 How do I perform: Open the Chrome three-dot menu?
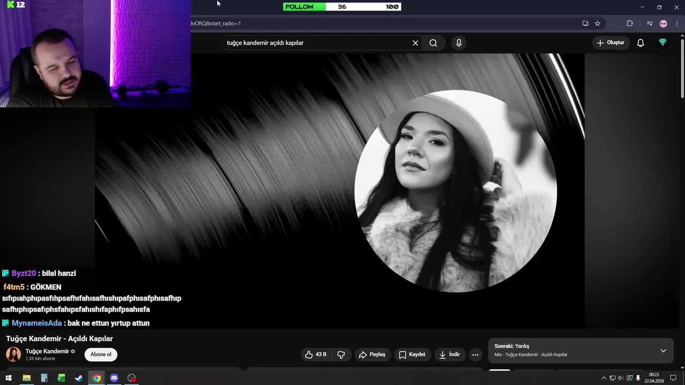(x=677, y=24)
